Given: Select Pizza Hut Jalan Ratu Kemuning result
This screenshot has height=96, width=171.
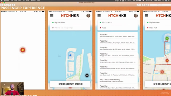Looking at the screenshot, I should 118,48.
